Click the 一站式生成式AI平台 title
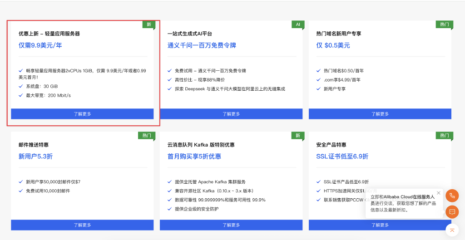 pos(190,34)
